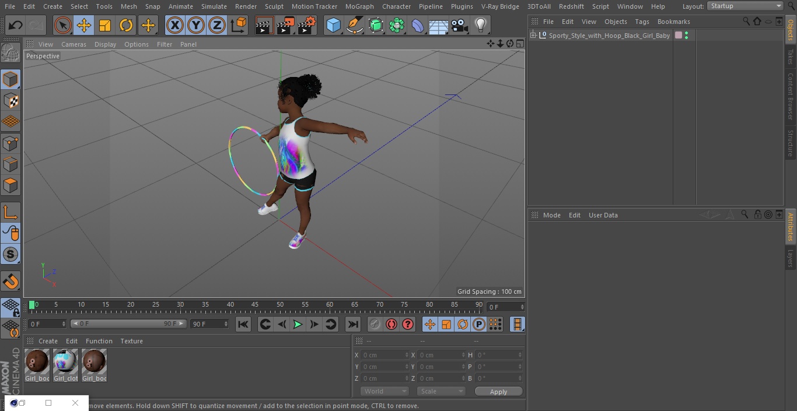Viewport: 797px width, 411px height.
Task: Toggle Parameter keyframe recording P icon
Action: (479, 325)
